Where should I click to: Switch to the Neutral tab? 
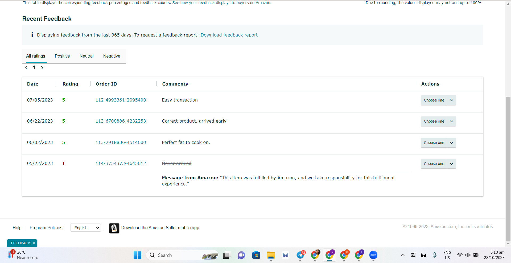[x=86, y=56]
